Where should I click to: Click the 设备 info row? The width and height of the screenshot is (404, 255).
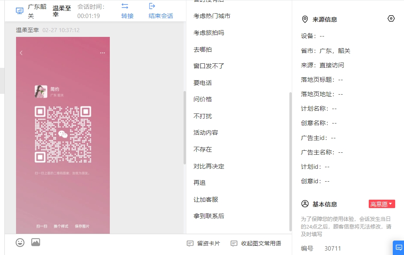coord(313,36)
